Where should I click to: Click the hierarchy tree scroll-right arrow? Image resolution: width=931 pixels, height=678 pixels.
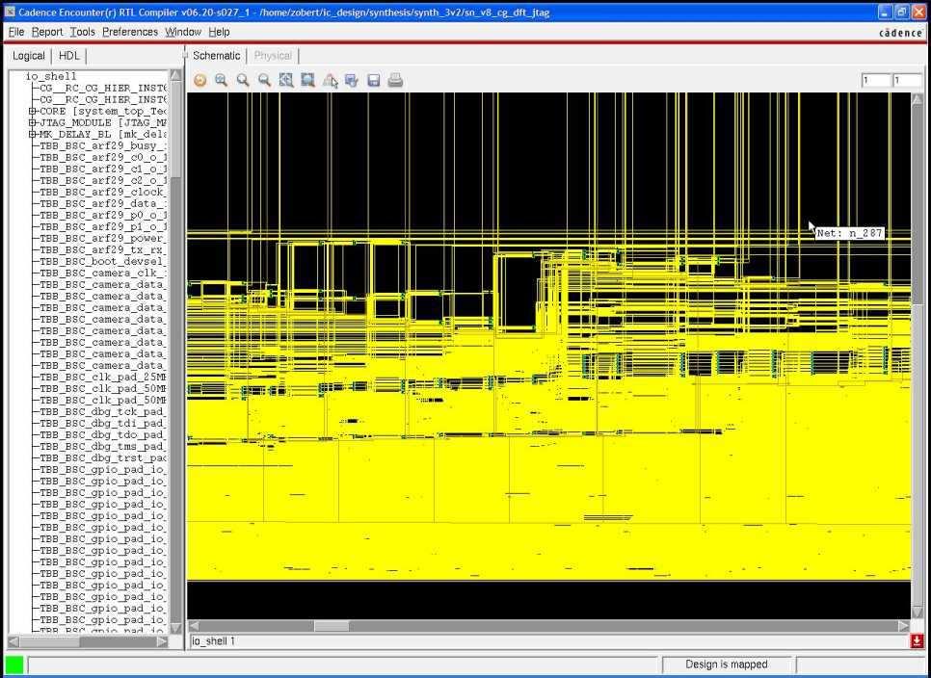click(163, 641)
